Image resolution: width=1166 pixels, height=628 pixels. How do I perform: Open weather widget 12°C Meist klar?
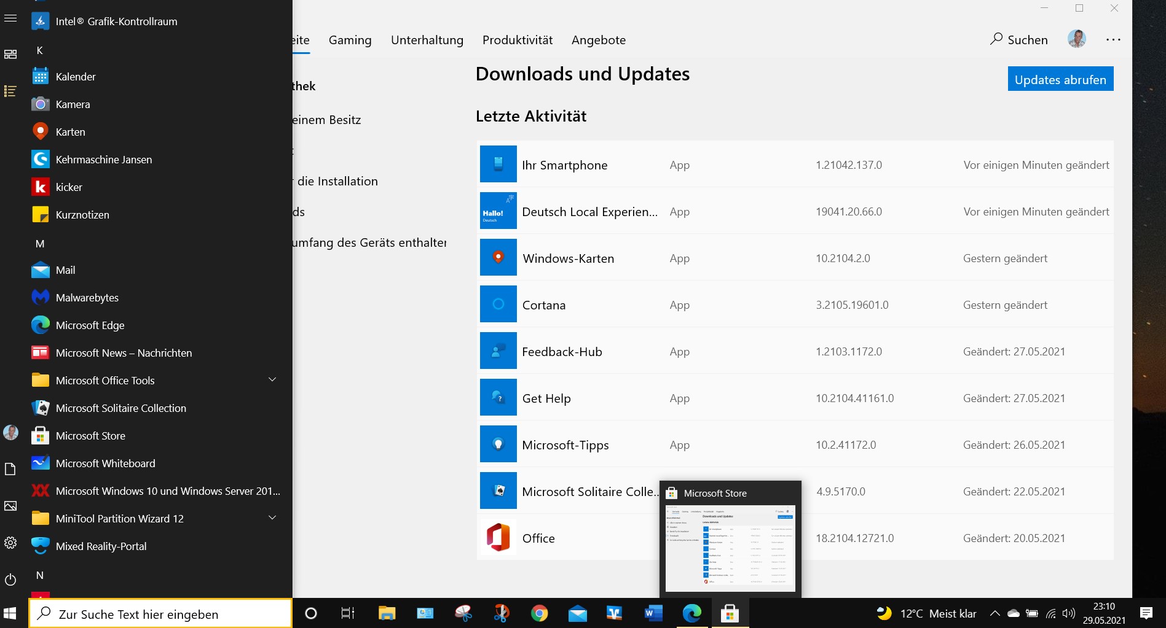tap(926, 613)
